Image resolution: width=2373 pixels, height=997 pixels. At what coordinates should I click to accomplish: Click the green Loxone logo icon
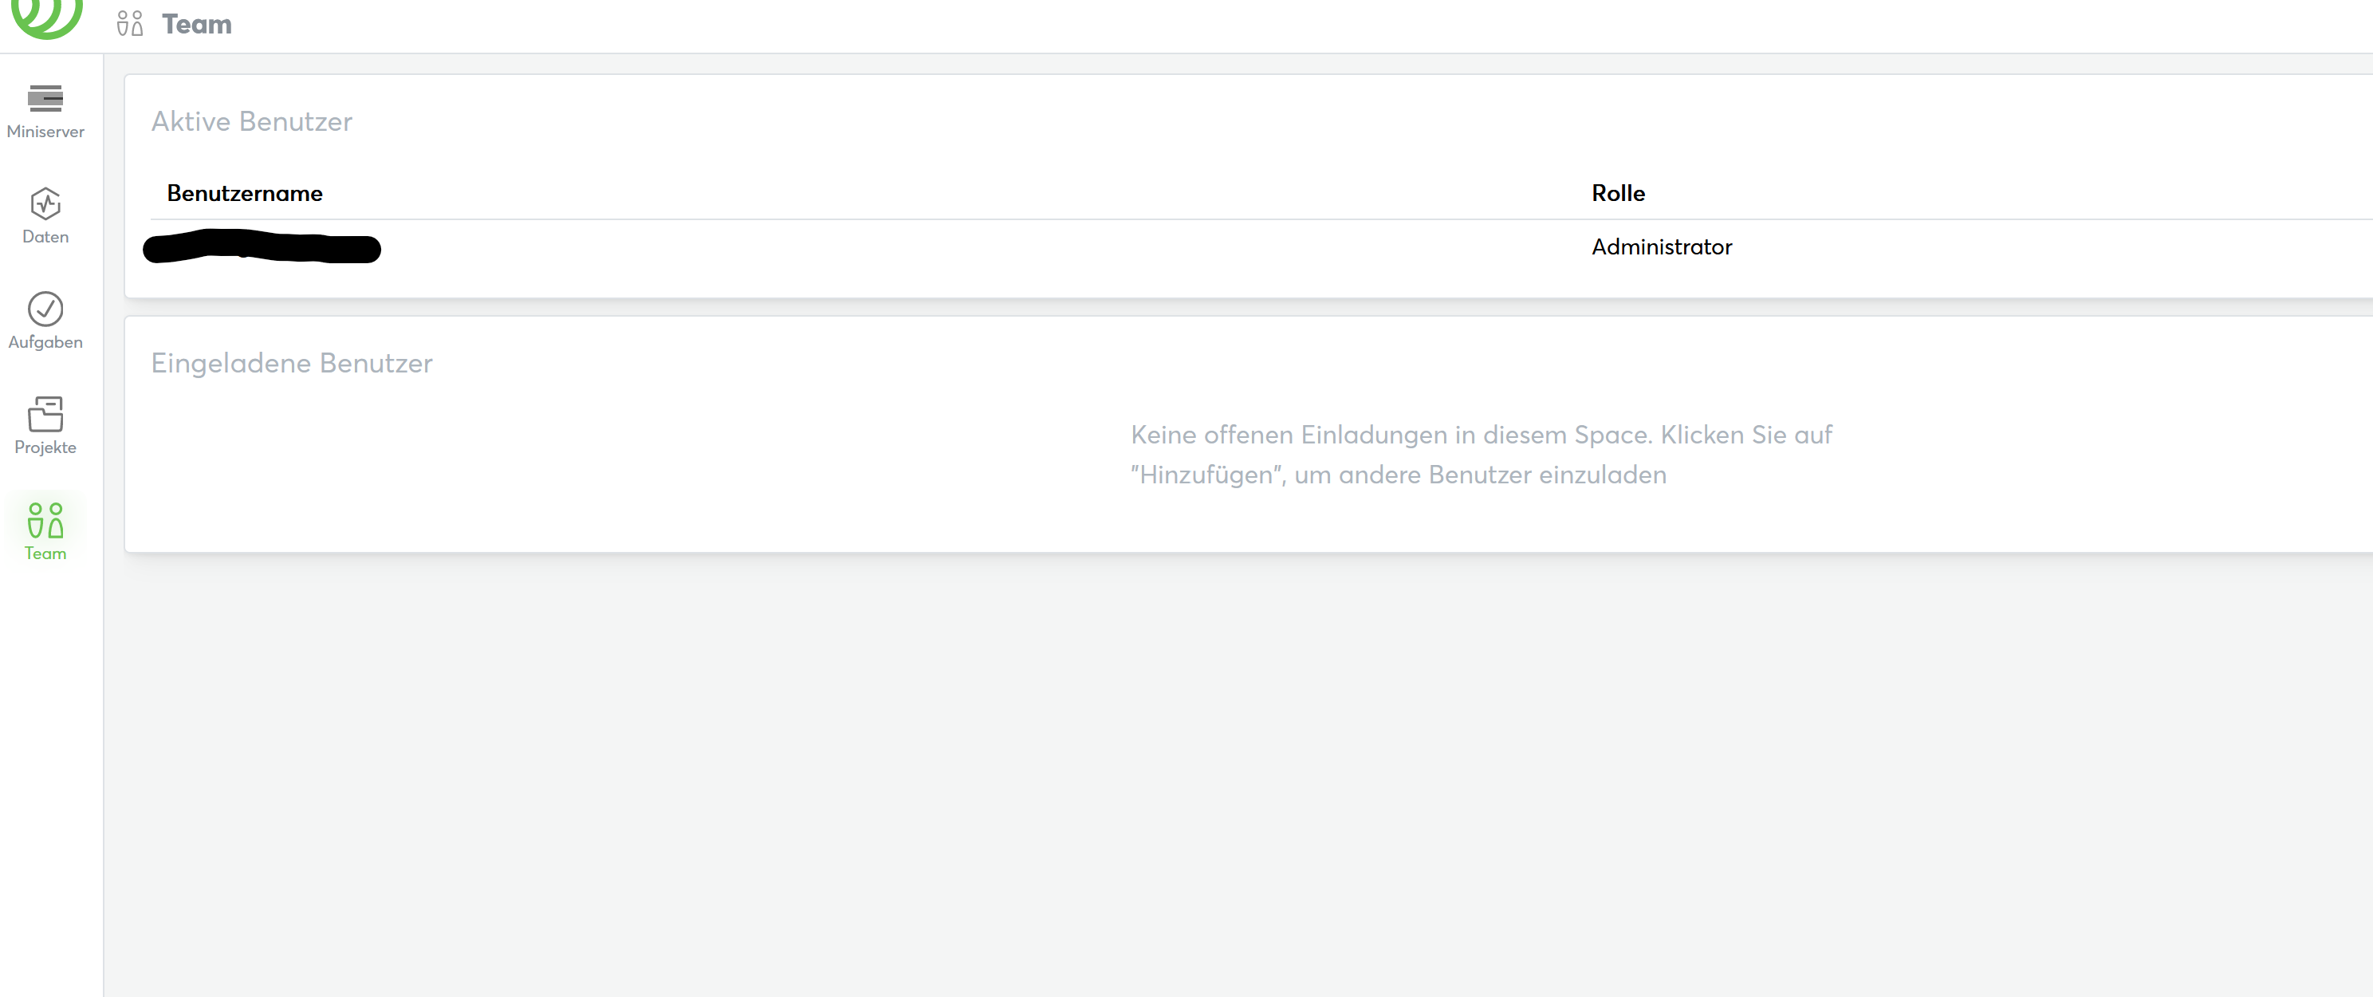46,17
